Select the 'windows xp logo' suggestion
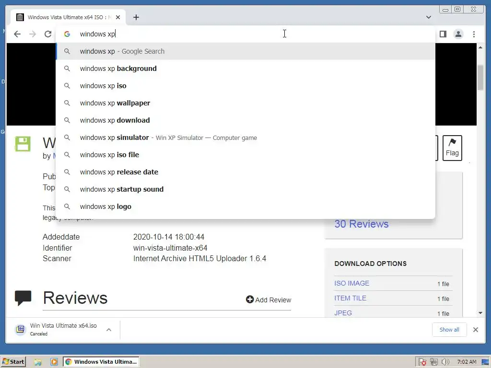491x368 pixels. 245,207
